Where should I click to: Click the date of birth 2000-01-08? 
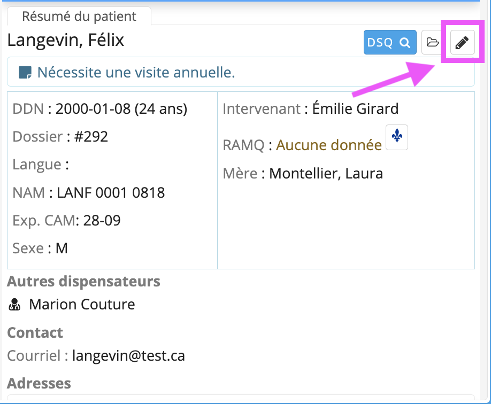(x=93, y=108)
